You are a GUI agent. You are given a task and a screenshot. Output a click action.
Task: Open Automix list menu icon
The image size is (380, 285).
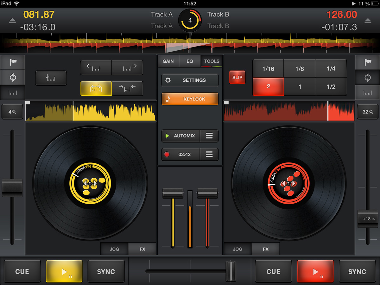coord(209,136)
